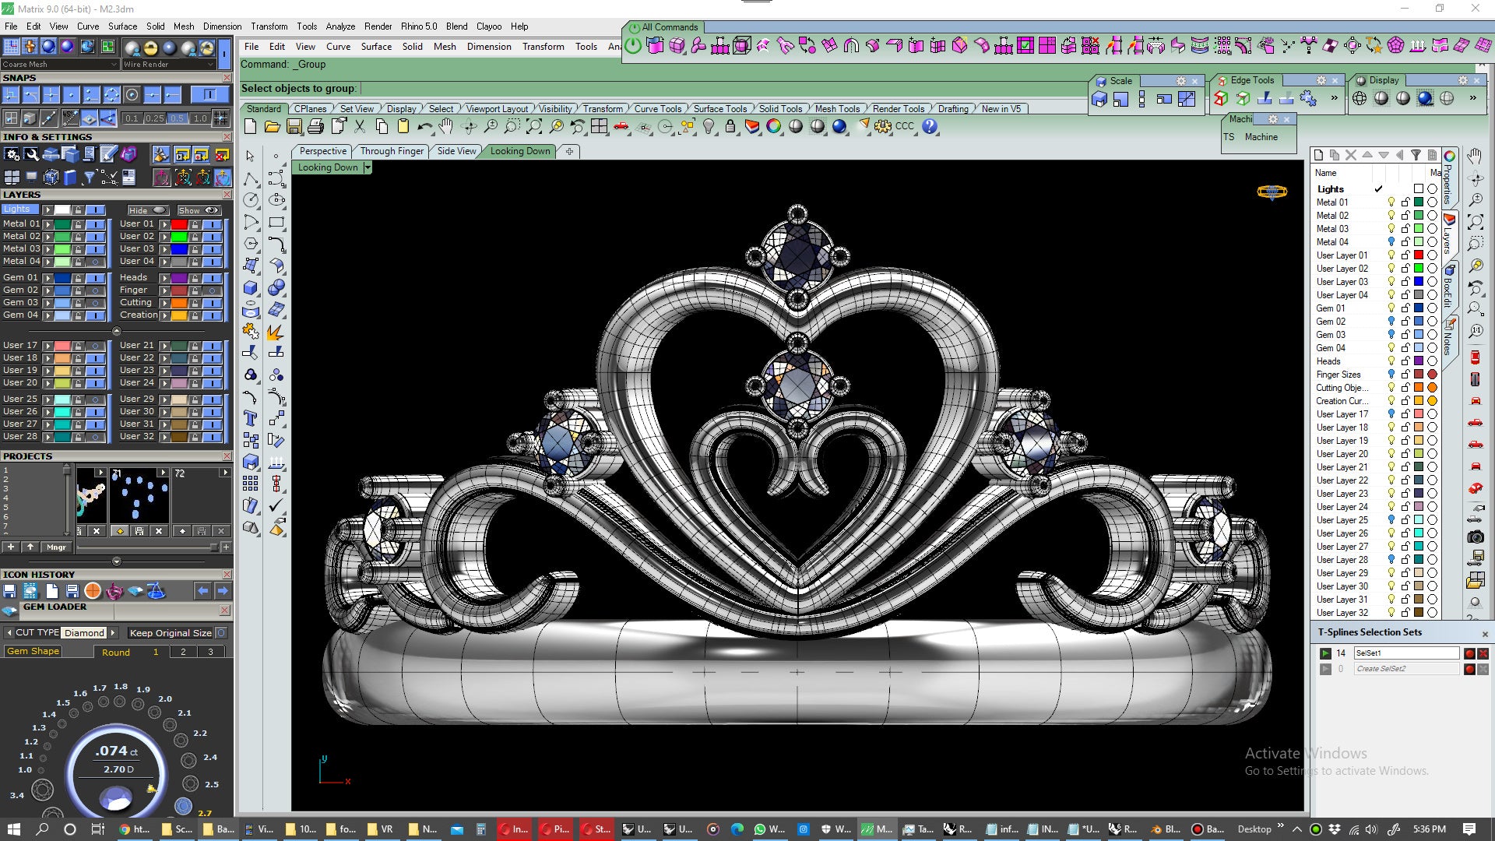This screenshot has width=1495, height=841.
Task: Click the gold metal render sphere icon
Action: tap(150, 48)
